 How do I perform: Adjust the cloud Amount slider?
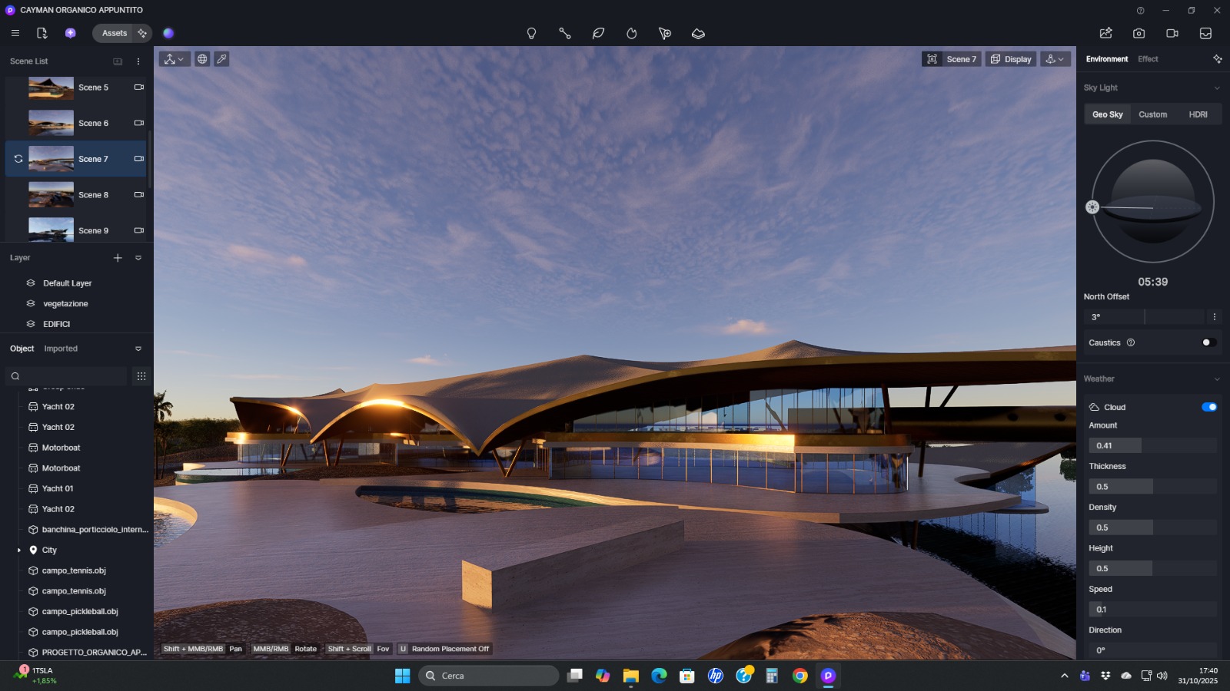point(1152,445)
